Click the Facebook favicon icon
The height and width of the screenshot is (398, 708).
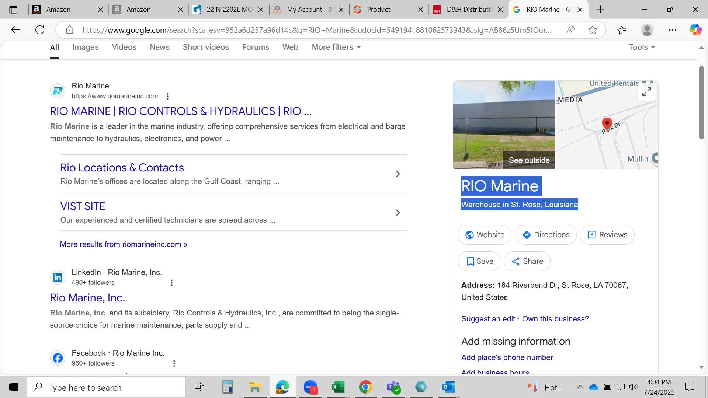58,358
